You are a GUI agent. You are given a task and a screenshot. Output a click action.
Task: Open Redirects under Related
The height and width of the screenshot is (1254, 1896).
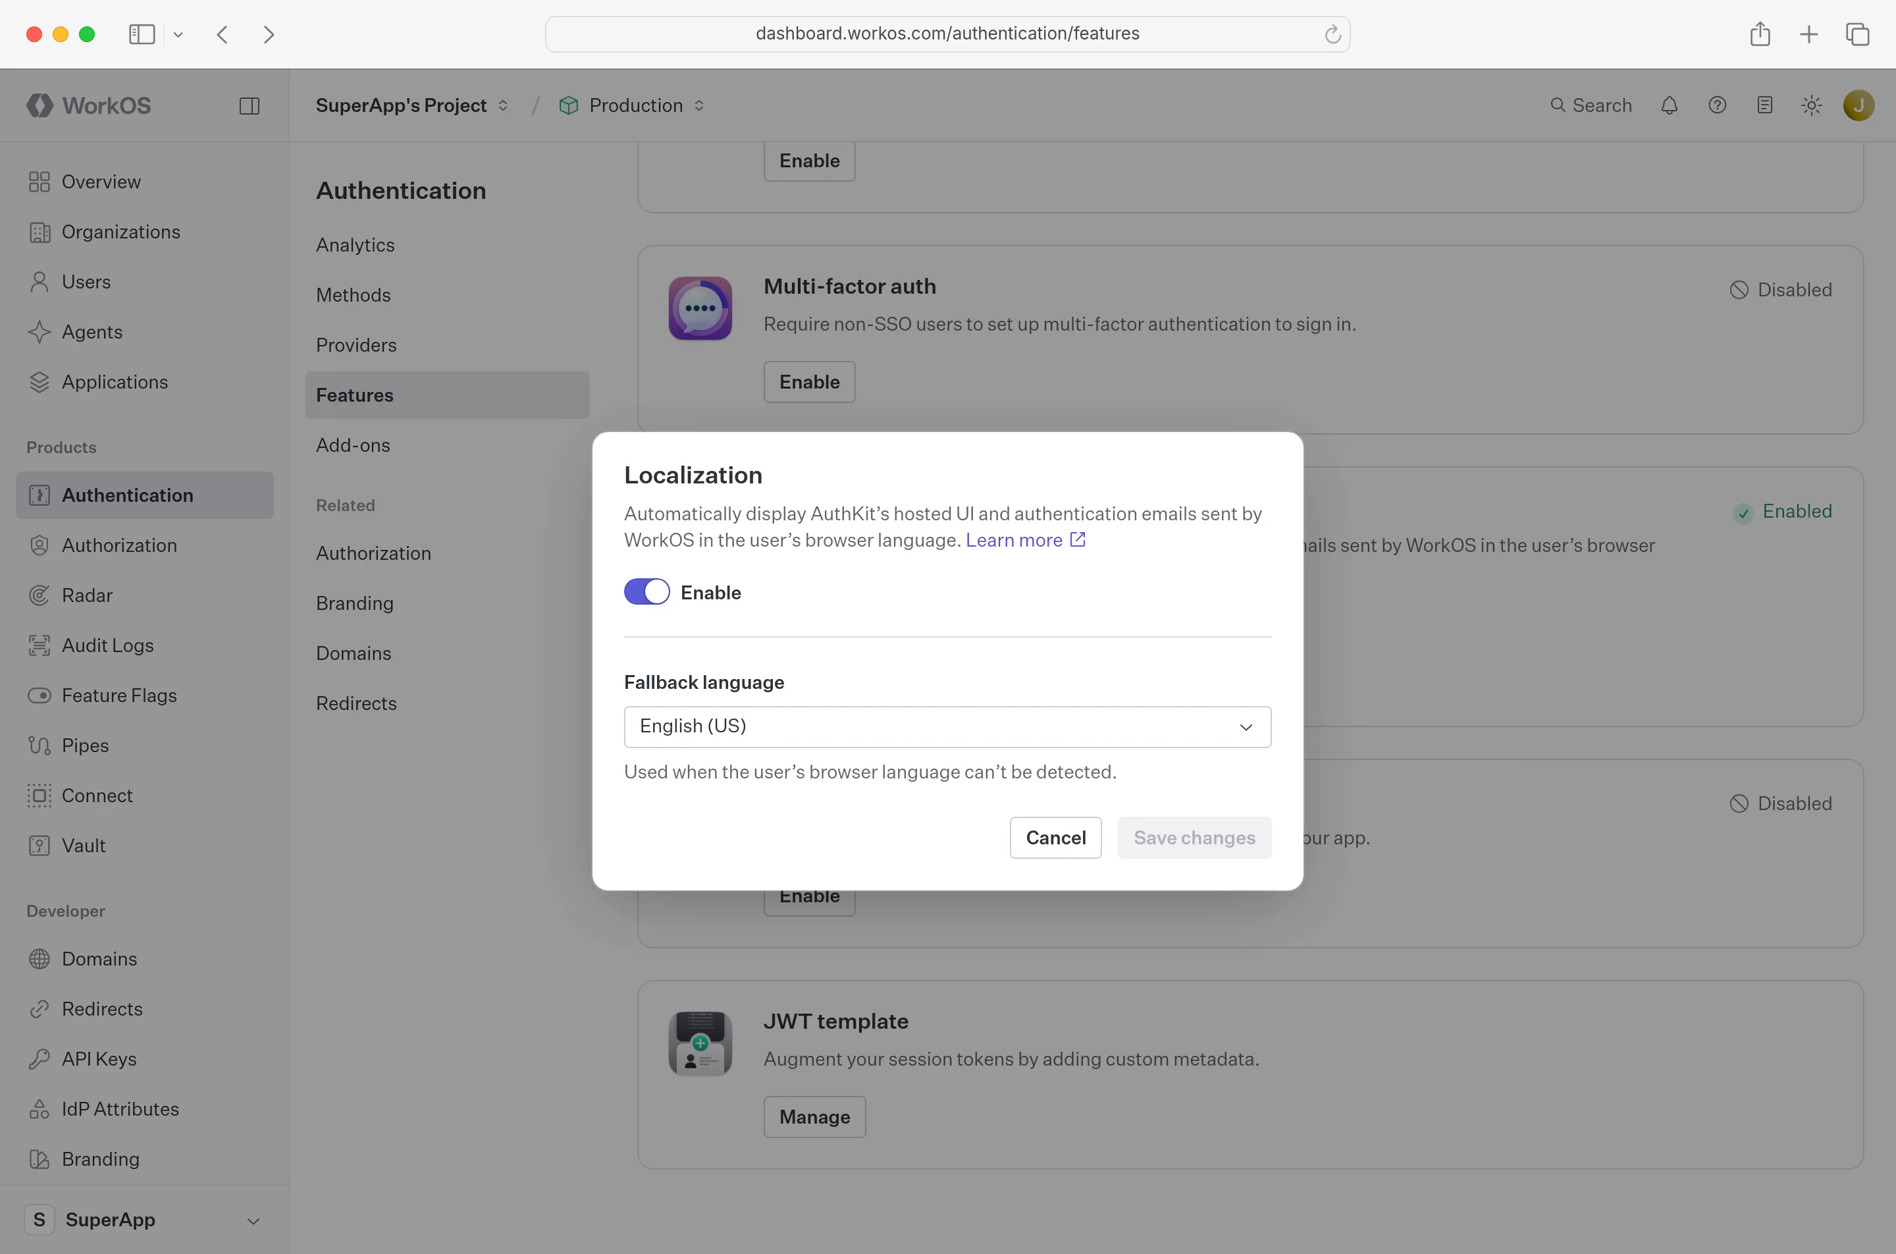(x=448, y=704)
